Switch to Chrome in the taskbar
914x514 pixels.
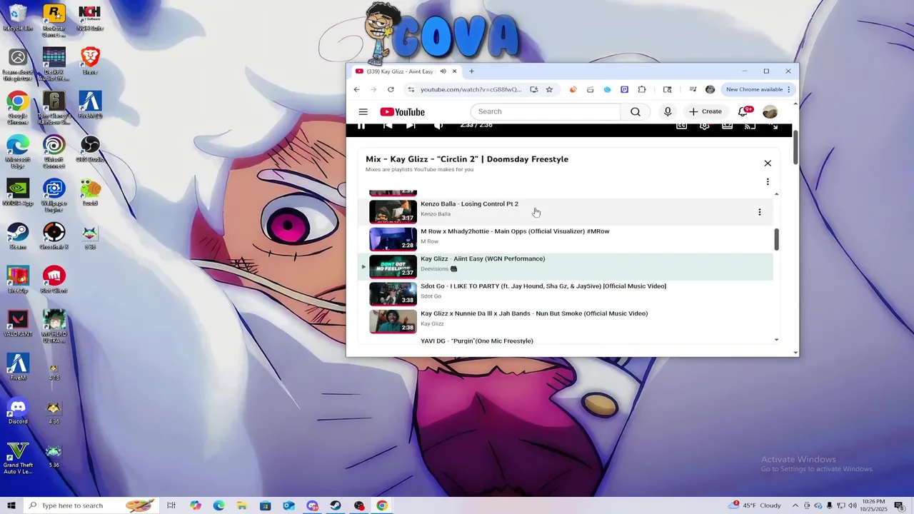click(382, 505)
